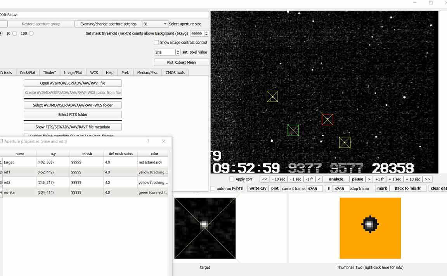Click Show FITS/SER/ADV/AAV/RAVF file metadata button
This screenshot has width=447, height=276.
point(73,127)
